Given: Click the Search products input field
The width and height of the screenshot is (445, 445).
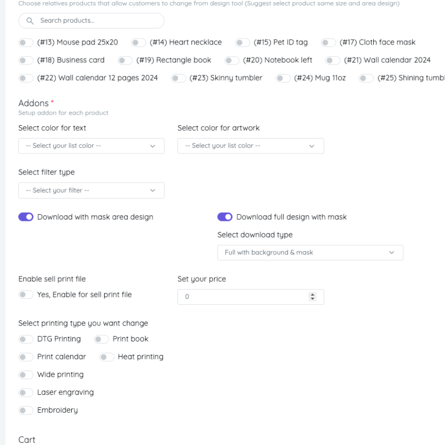Looking at the screenshot, I should tap(97, 21).
